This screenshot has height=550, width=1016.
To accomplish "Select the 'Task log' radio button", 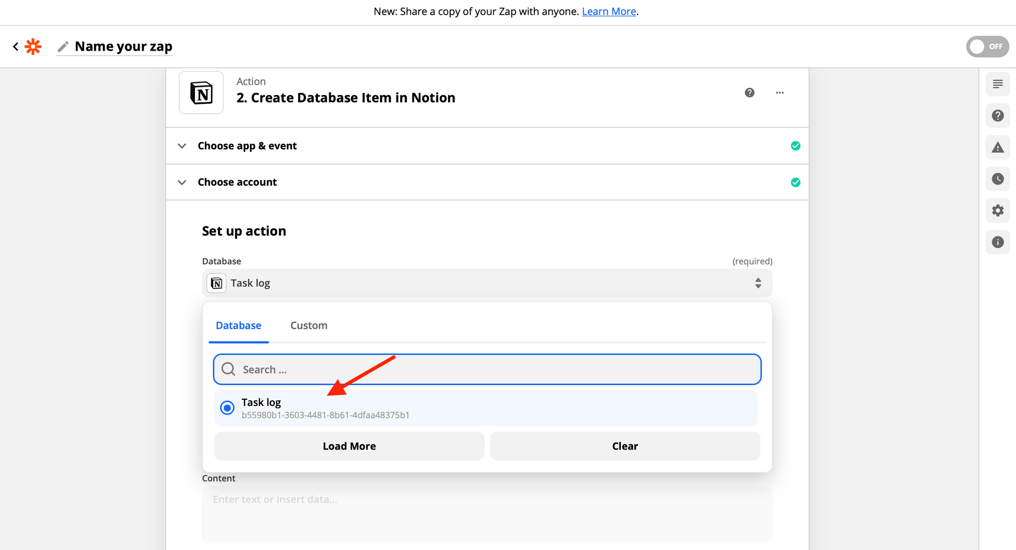I will (227, 408).
